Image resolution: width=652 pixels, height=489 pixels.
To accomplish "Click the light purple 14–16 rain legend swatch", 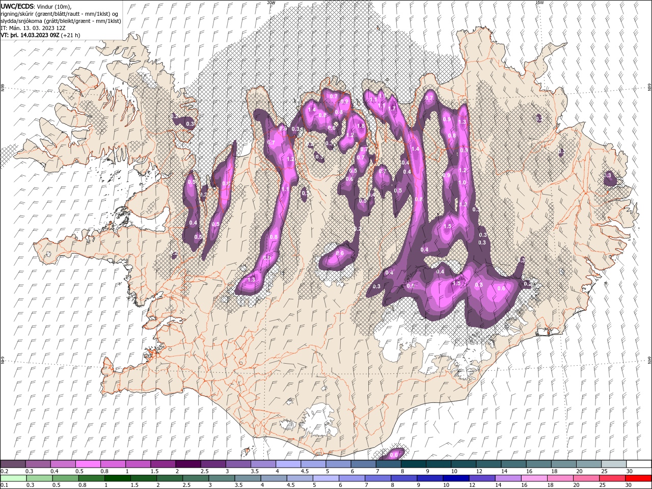I will click(x=508, y=478).
